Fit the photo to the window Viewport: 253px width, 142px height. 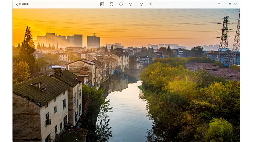click(x=112, y=4)
